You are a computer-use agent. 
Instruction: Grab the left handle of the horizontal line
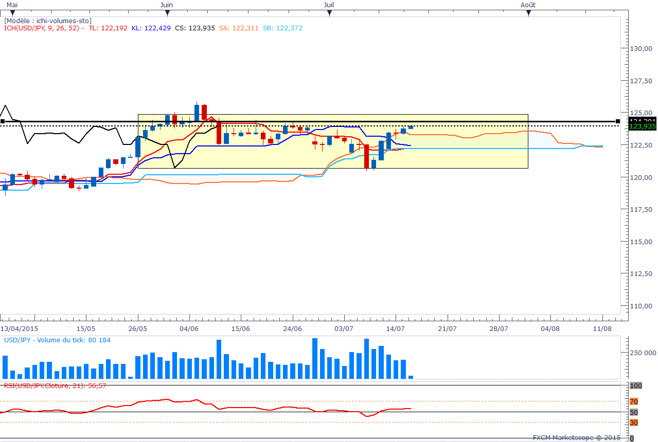tap(3, 122)
